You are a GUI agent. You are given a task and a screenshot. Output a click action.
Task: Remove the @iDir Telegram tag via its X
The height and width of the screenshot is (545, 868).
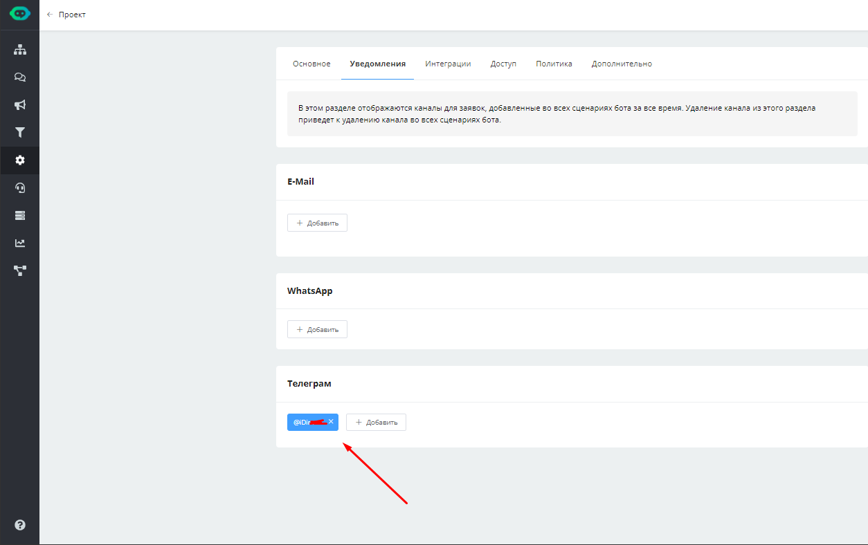pos(331,422)
